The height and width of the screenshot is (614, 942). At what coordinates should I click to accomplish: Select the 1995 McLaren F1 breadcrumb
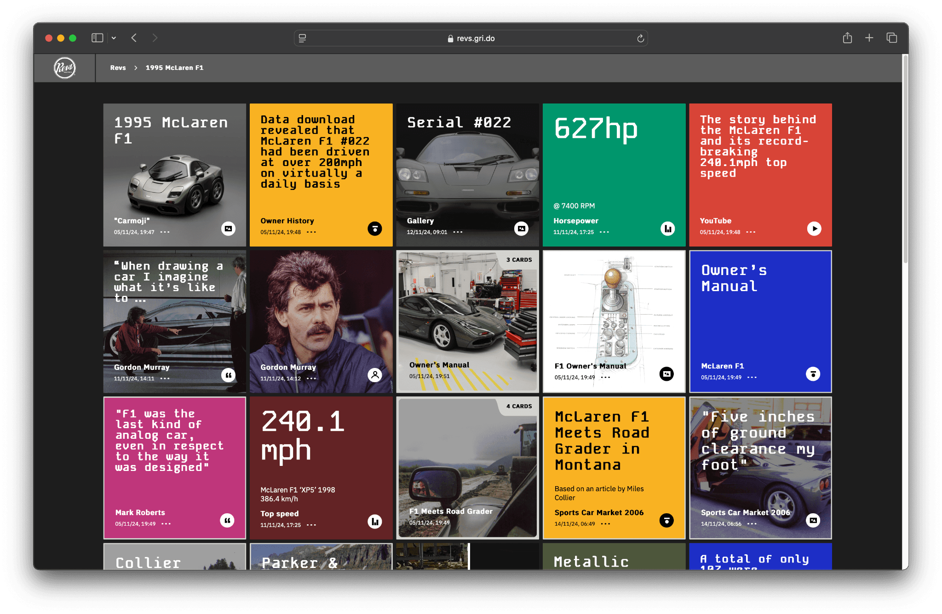(174, 68)
